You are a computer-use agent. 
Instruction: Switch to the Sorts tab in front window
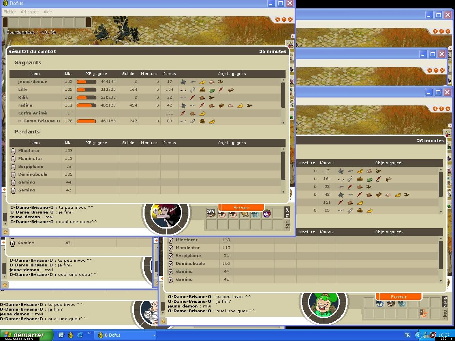pos(287,213)
